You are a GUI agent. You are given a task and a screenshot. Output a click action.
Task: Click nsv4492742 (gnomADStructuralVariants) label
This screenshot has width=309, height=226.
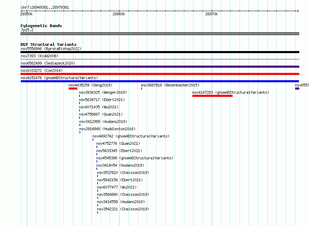[131, 136]
